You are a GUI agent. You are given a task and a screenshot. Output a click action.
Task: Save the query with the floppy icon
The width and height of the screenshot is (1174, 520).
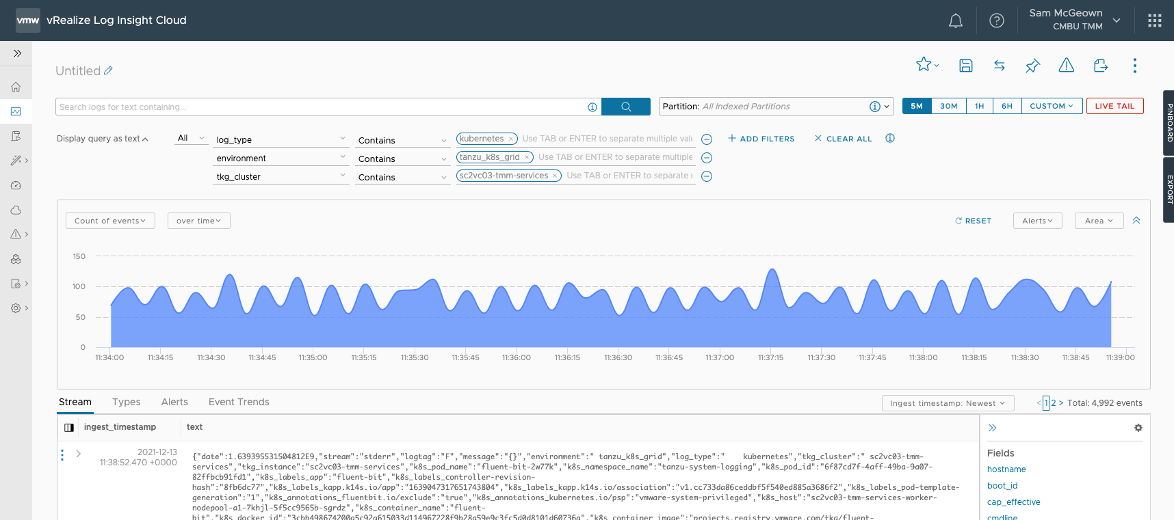pos(966,66)
